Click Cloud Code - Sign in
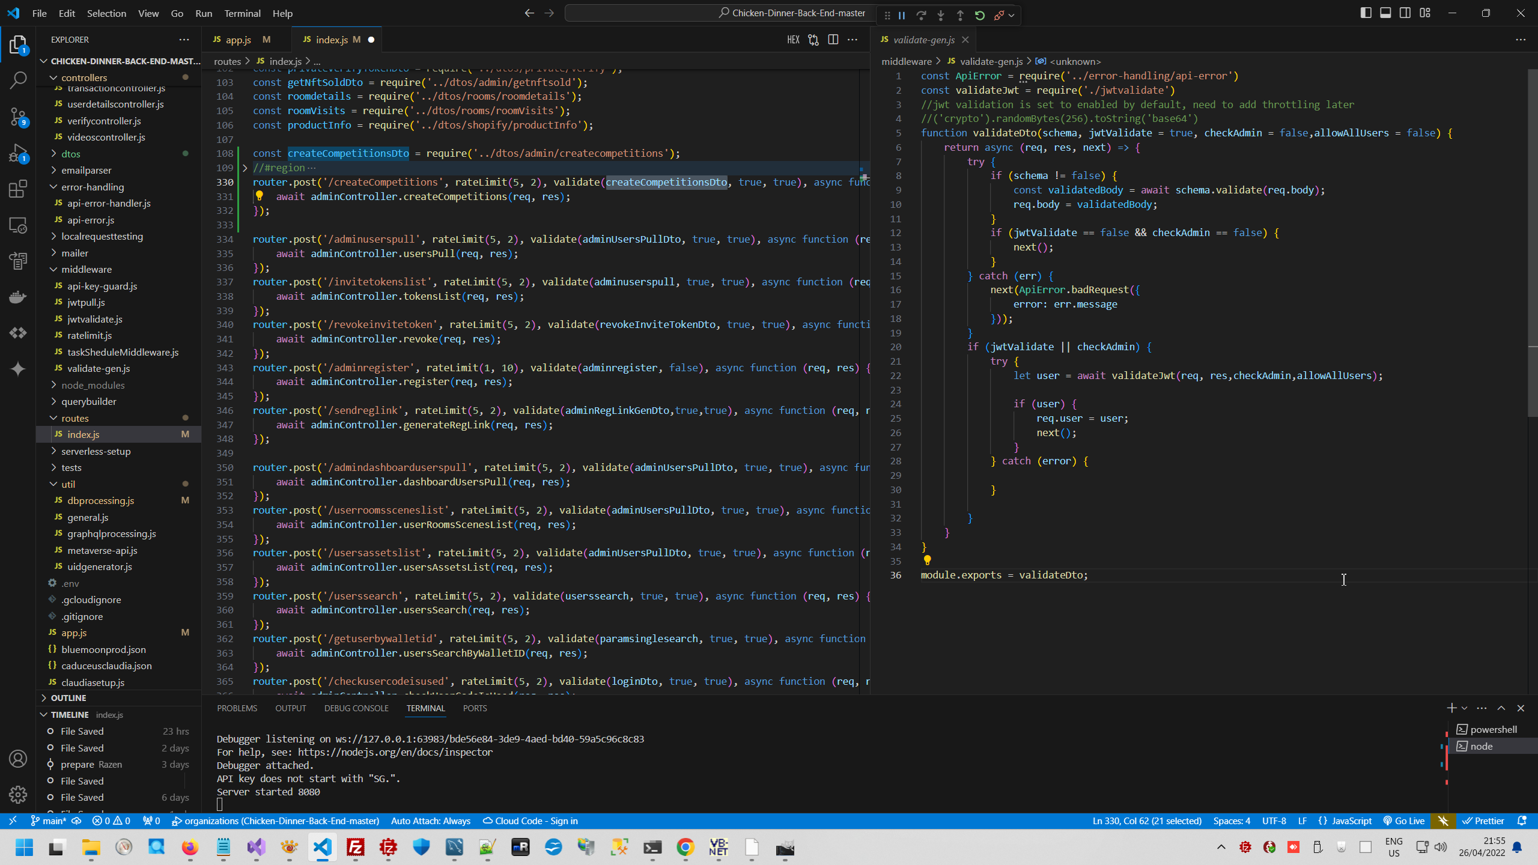 coord(530,821)
